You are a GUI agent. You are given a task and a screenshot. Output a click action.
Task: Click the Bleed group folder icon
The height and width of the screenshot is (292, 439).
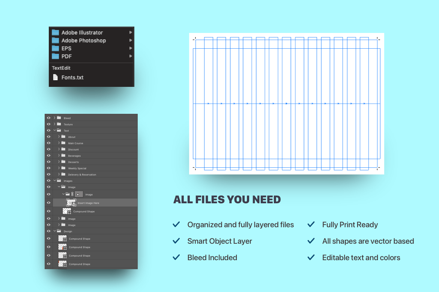[59, 118]
